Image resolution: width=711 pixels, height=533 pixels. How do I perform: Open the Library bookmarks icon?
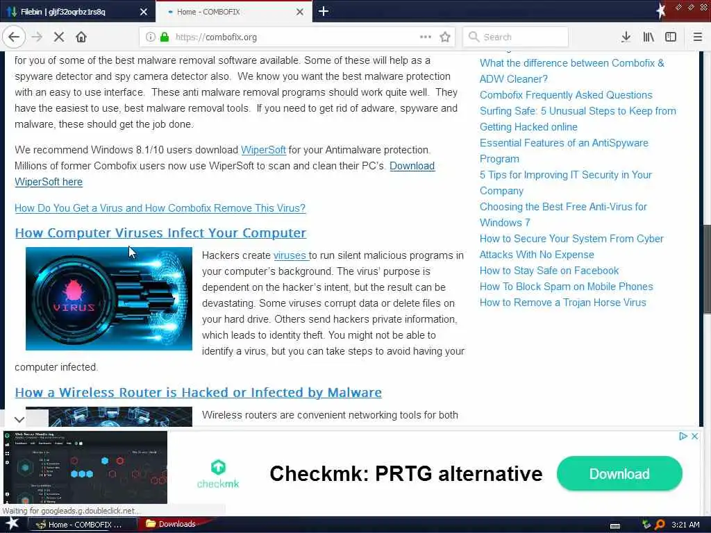[649, 37]
